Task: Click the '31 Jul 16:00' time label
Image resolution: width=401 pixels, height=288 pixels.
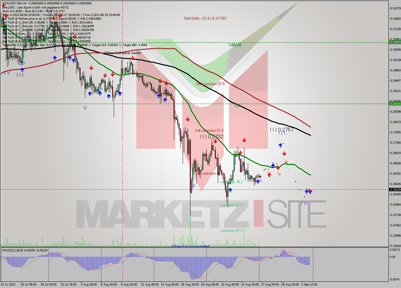Action: coord(68,285)
